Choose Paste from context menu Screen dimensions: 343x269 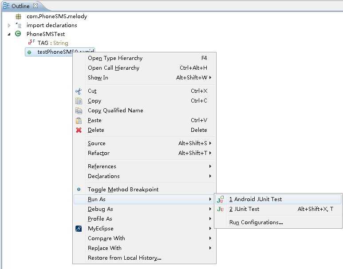[144, 120]
